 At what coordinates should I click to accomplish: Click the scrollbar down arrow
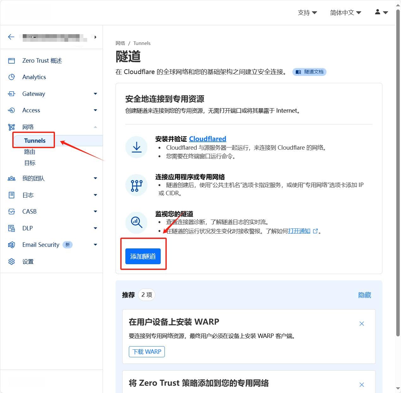[398, 389]
